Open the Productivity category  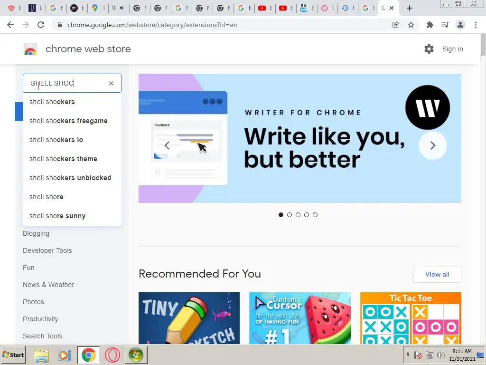point(40,319)
